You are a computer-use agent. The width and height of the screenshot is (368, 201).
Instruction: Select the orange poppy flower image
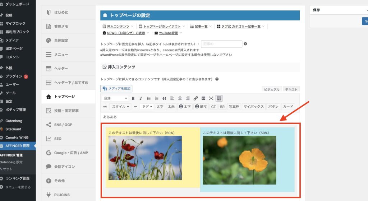tap(239, 160)
